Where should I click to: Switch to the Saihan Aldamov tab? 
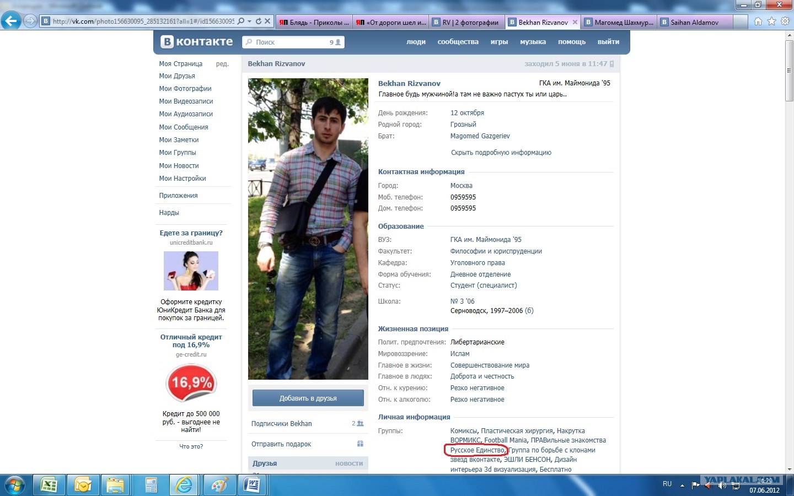(x=696, y=23)
